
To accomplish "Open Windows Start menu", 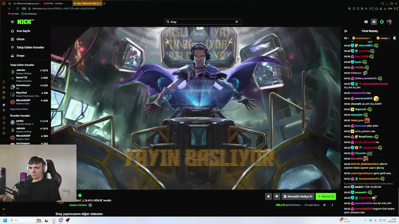I will point(5,220).
